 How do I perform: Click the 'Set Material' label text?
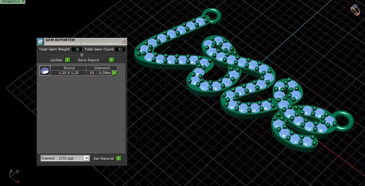tap(104, 158)
